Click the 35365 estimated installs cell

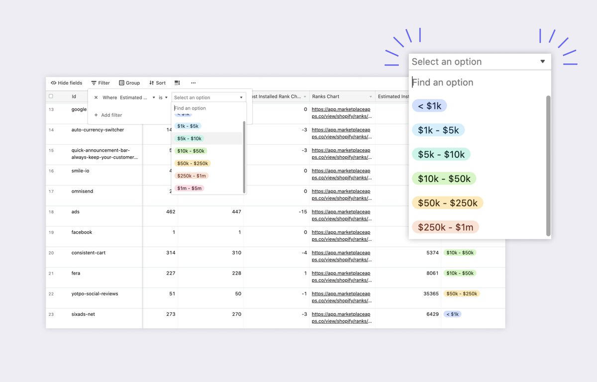[x=431, y=293]
